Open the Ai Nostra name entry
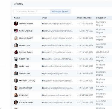Image resolution: width=112 pixels, height=109 pixels. 24,95
